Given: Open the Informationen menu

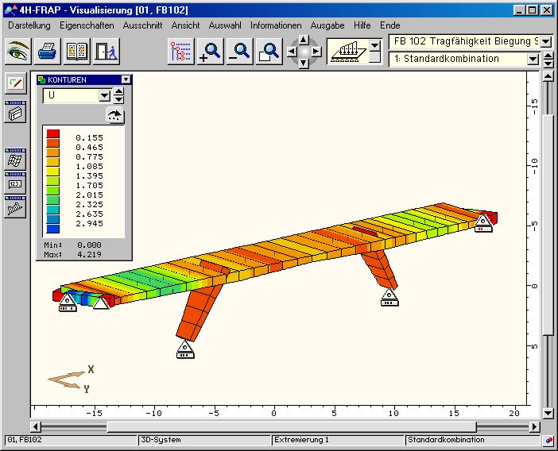Looking at the screenshot, I should point(276,25).
